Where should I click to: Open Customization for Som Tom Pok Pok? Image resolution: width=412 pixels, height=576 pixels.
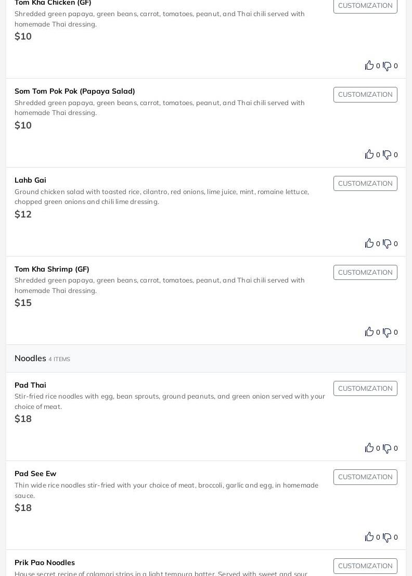coord(365,95)
